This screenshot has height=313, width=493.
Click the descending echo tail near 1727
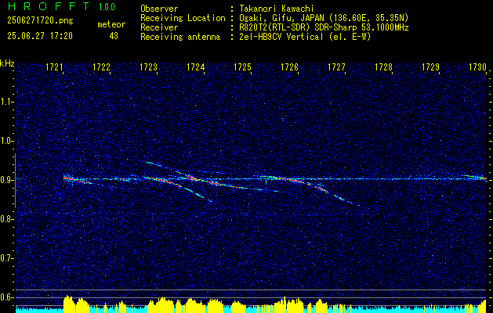[346, 200]
